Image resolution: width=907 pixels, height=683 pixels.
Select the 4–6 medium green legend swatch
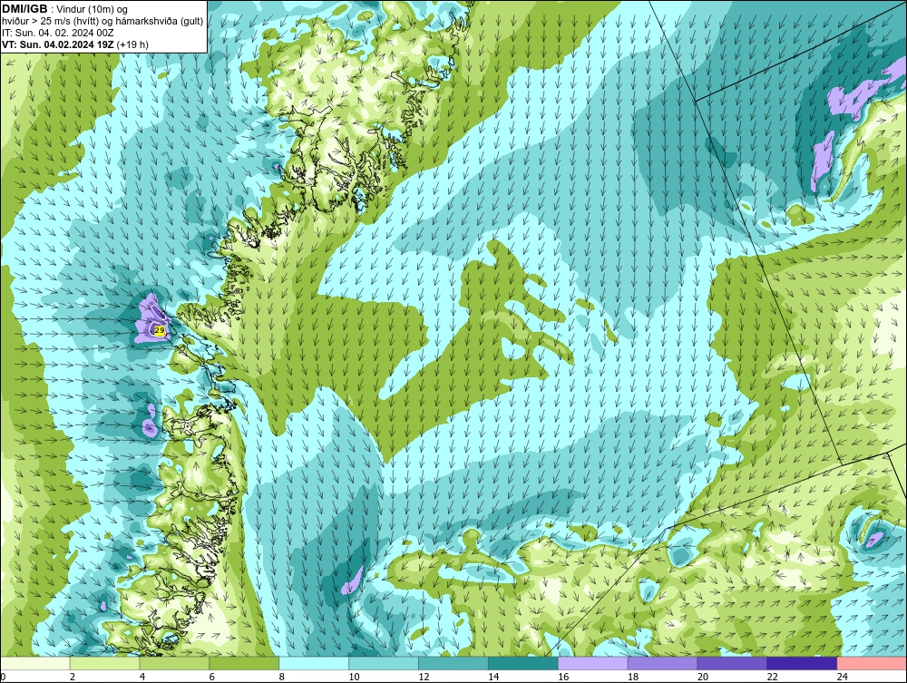coord(174,663)
